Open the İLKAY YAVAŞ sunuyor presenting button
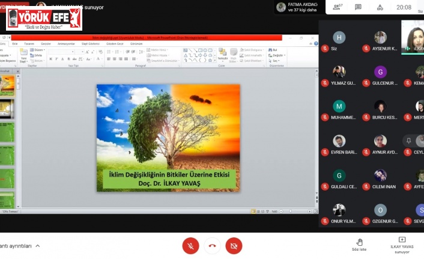 (402, 245)
